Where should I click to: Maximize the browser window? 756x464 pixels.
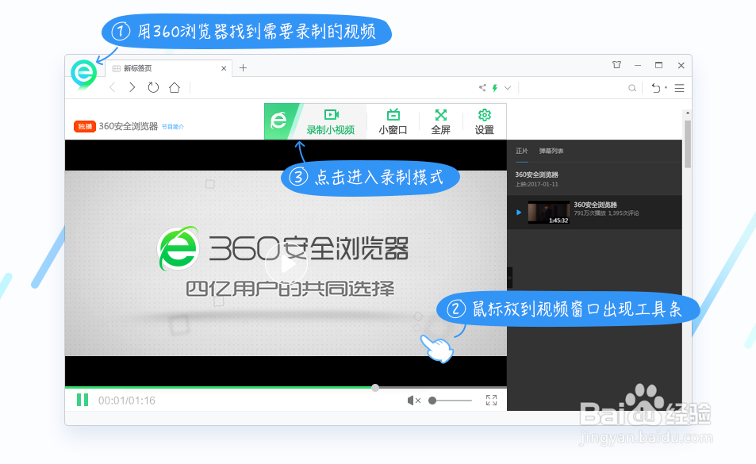click(658, 65)
